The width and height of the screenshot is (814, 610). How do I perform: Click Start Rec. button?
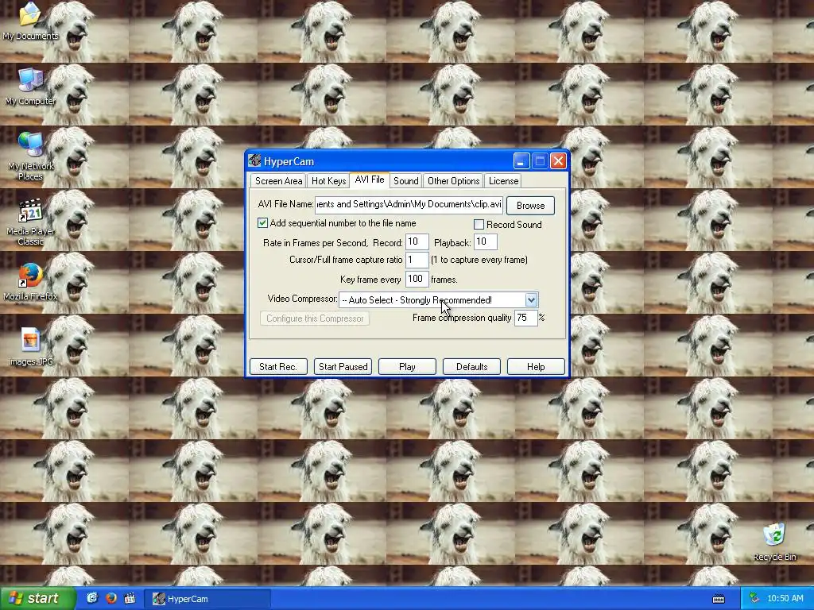278,367
